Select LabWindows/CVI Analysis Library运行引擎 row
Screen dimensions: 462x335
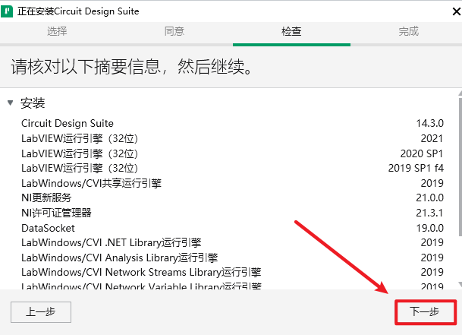click(232, 258)
